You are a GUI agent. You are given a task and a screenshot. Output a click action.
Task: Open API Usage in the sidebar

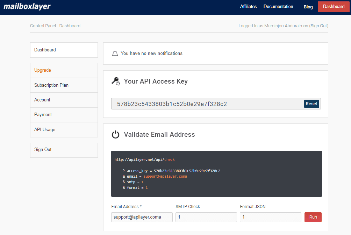click(64, 129)
